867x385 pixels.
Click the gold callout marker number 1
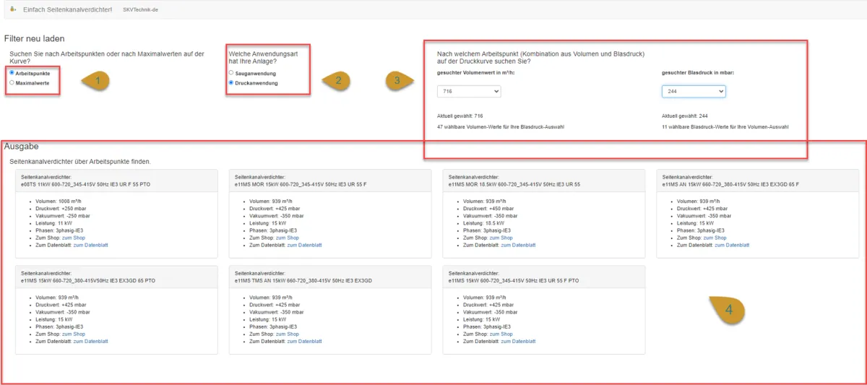[x=96, y=81]
